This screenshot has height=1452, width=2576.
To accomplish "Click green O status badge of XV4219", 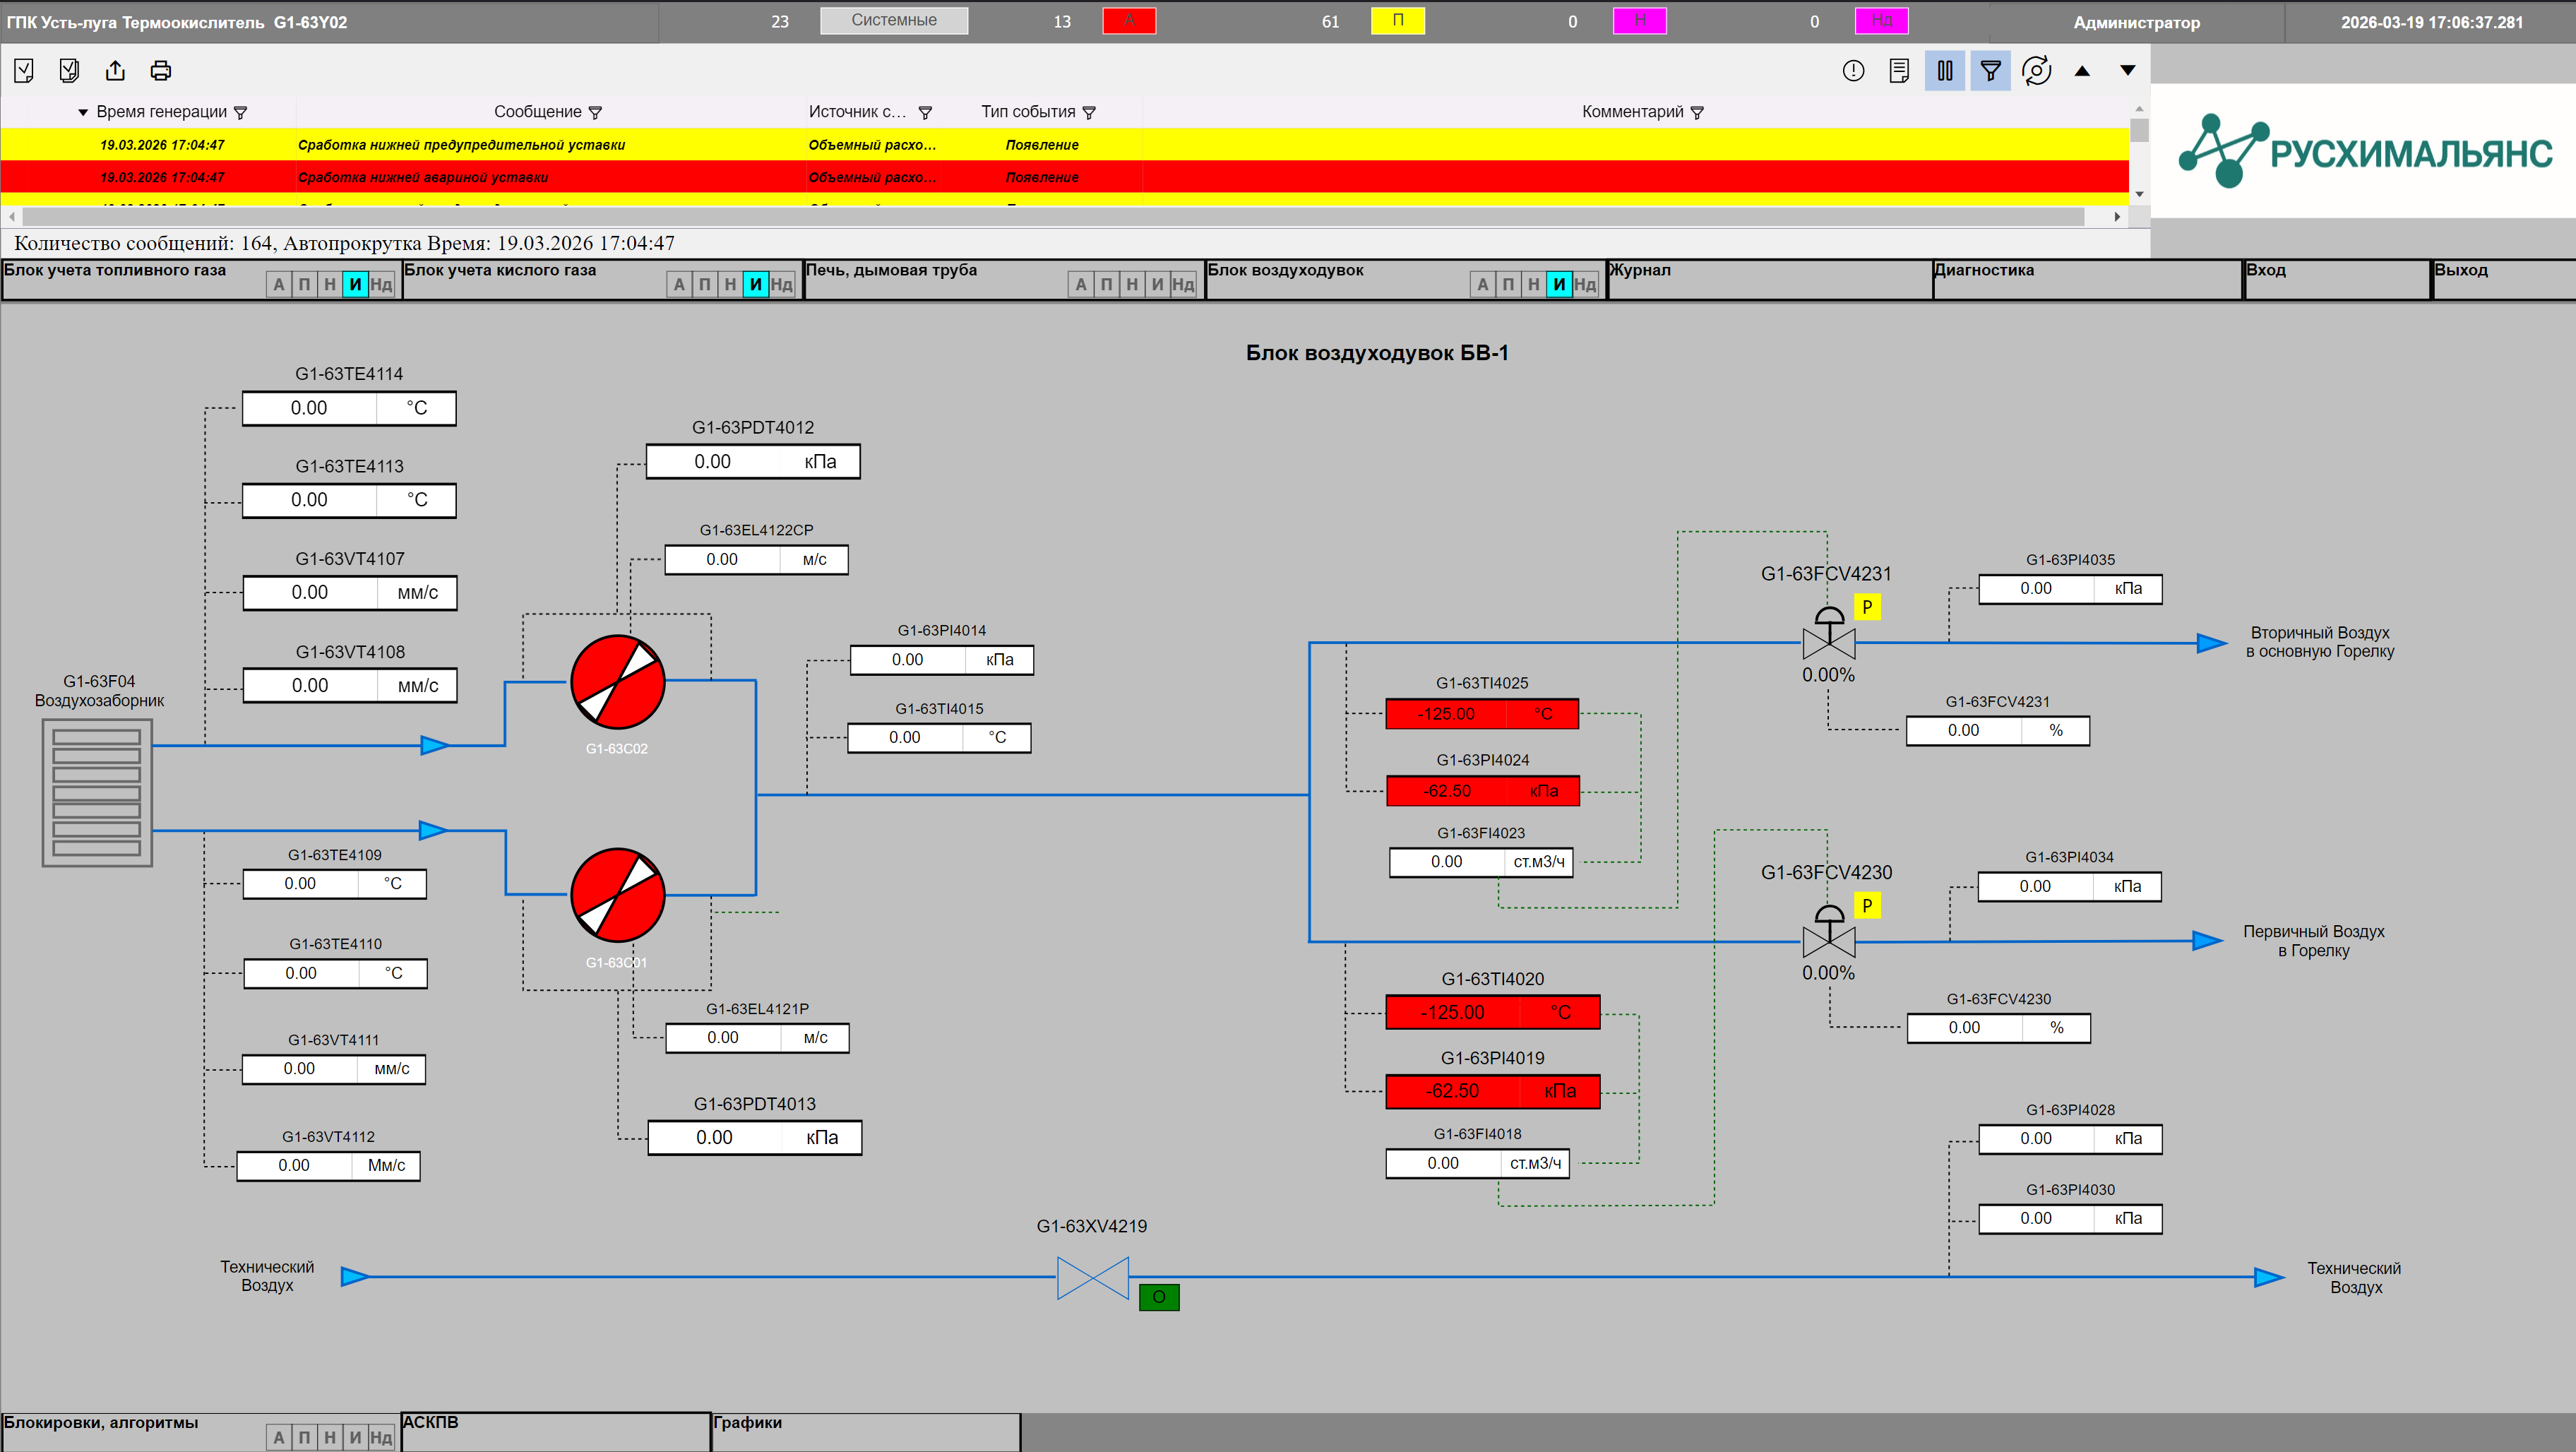I will [x=1159, y=1297].
